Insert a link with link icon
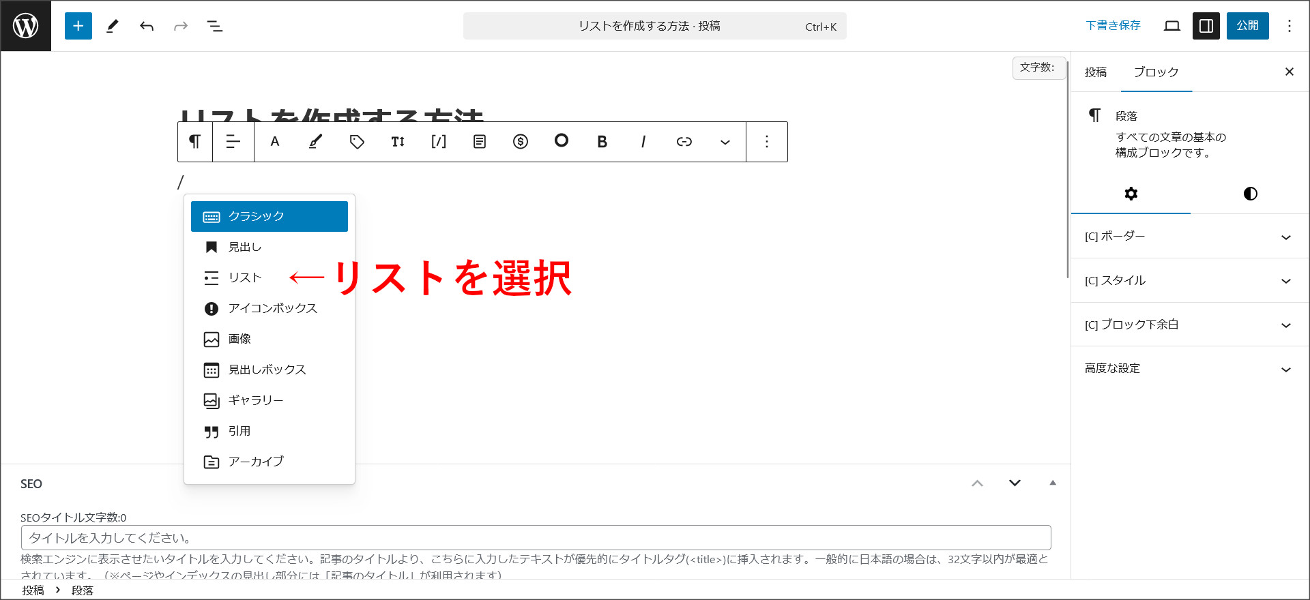 (x=684, y=142)
